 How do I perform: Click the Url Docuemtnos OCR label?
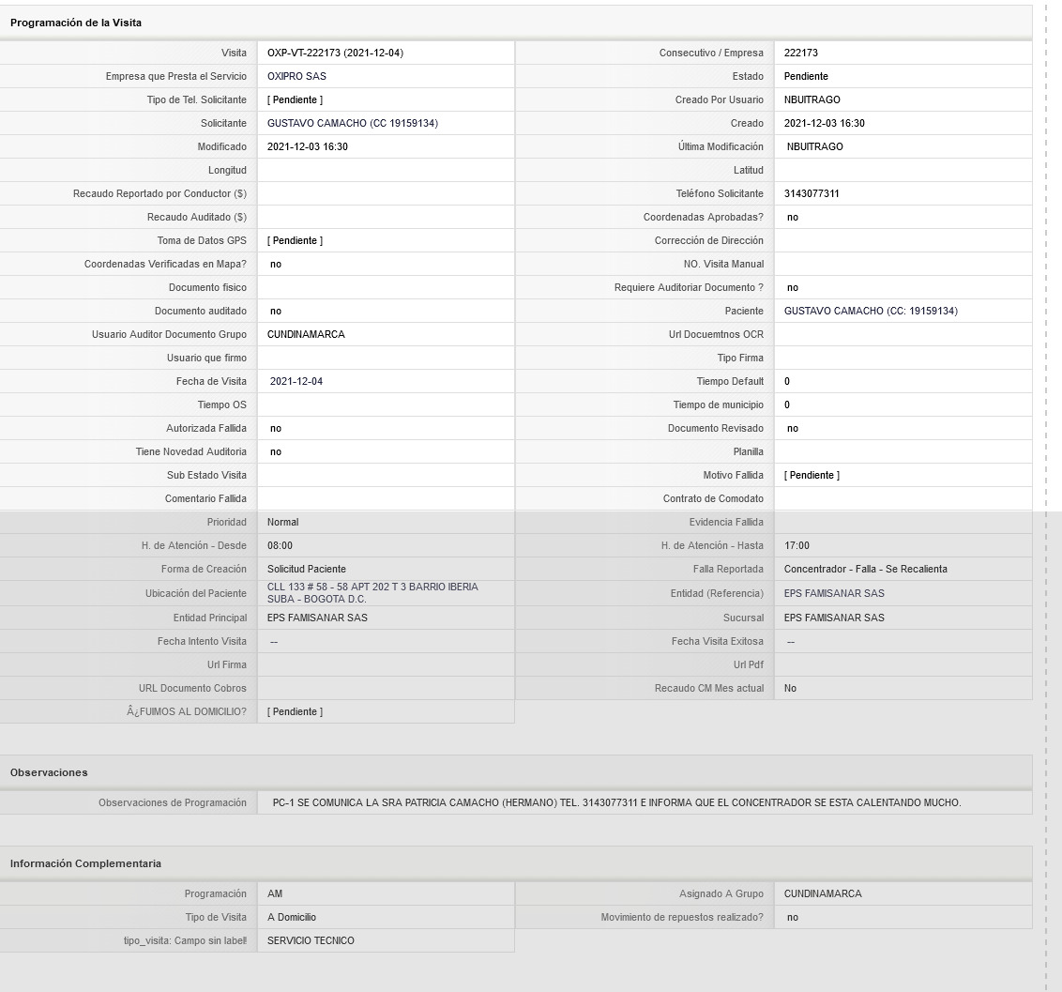(716, 335)
